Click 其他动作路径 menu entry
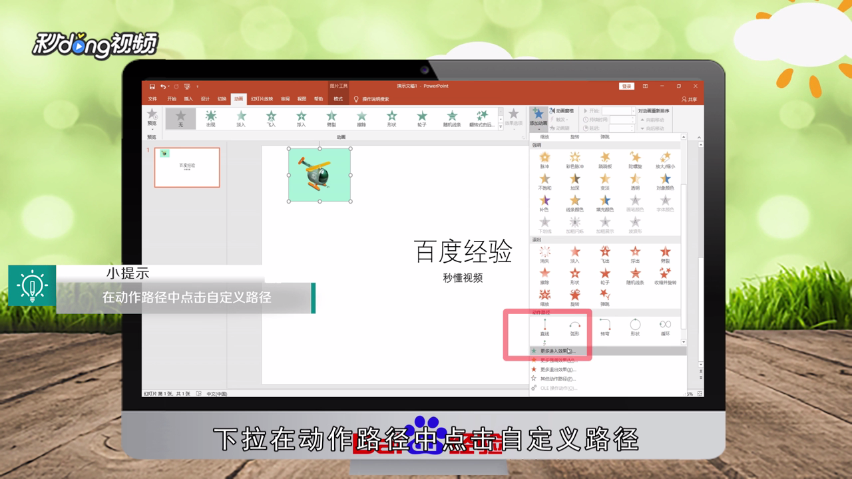This screenshot has height=479, width=852. [x=608, y=379]
